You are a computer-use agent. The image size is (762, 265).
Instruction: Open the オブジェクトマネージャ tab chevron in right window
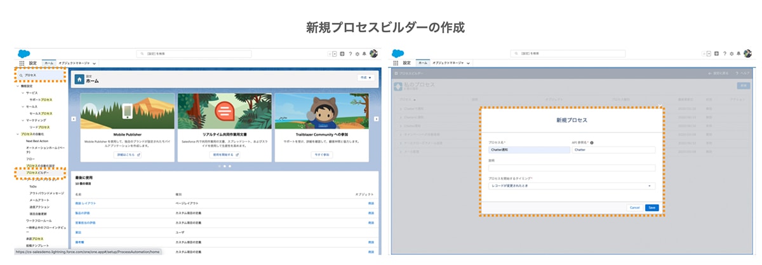(x=469, y=63)
